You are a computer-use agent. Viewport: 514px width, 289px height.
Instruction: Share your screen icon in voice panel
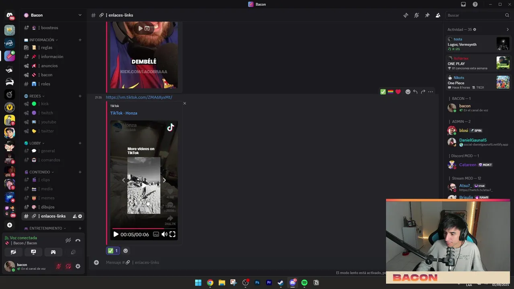(x=33, y=252)
